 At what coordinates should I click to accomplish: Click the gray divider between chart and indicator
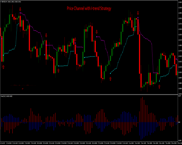[x=89, y=94]
